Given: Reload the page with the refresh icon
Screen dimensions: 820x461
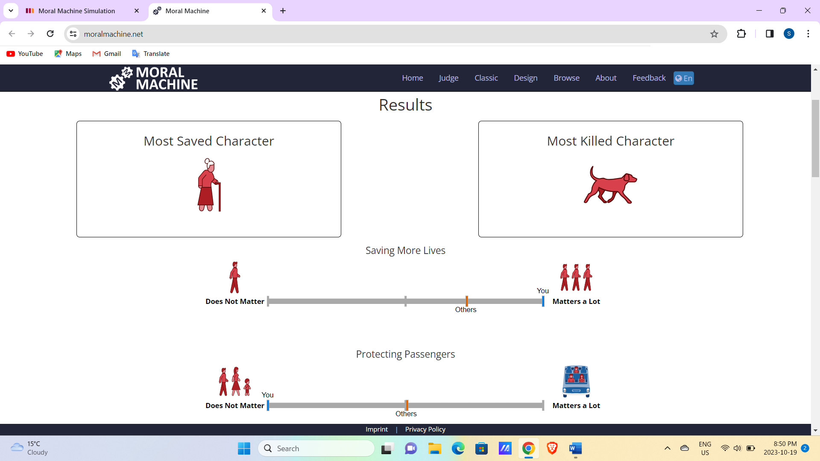Looking at the screenshot, I should pyautogui.click(x=50, y=34).
